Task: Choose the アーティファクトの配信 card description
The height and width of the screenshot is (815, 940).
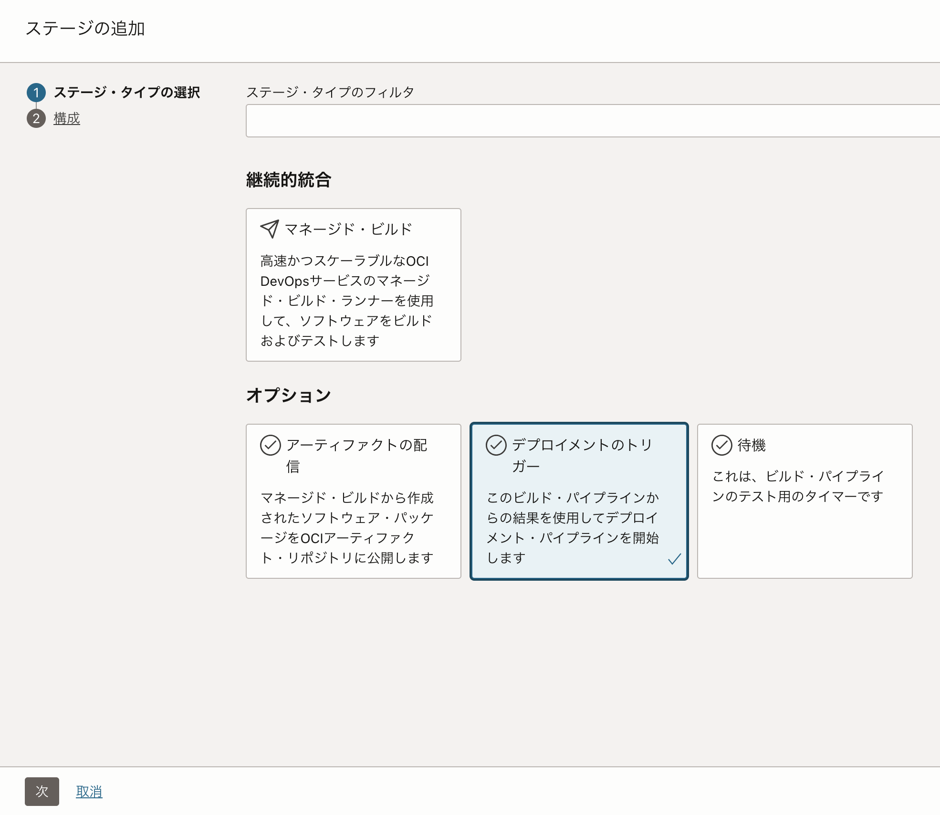Action: 347,528
